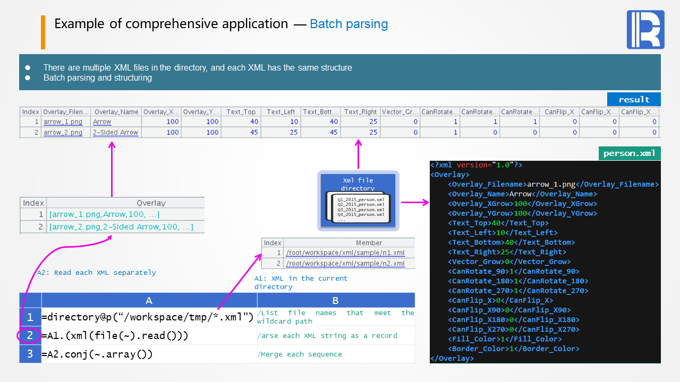
Task: Select the green person.xml label tab
Action: point(629,153)
